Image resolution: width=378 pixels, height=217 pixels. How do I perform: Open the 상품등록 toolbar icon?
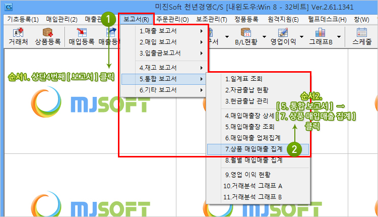(48, 37)
